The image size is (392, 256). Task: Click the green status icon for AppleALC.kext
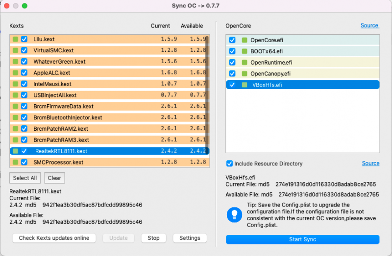click(16, 73)
